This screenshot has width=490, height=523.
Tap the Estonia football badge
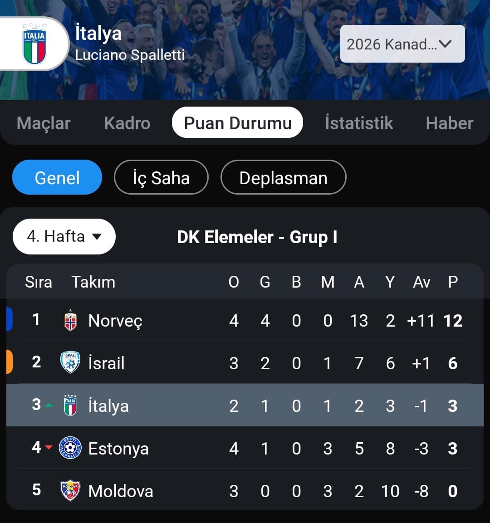coord(70,448)
